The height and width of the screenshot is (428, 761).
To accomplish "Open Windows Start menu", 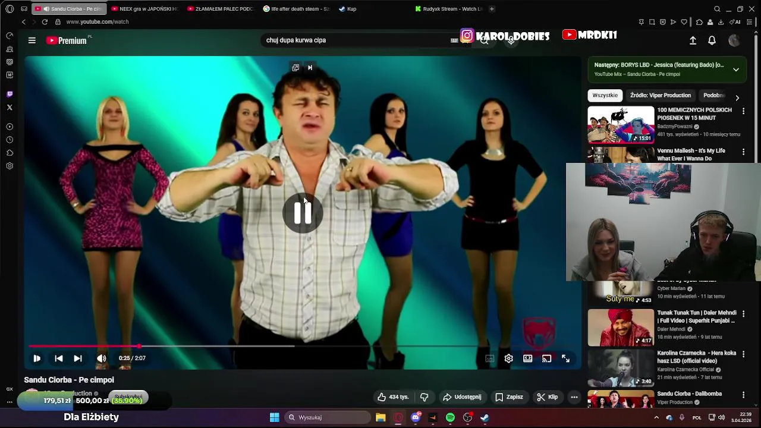I will click(274, 417).
